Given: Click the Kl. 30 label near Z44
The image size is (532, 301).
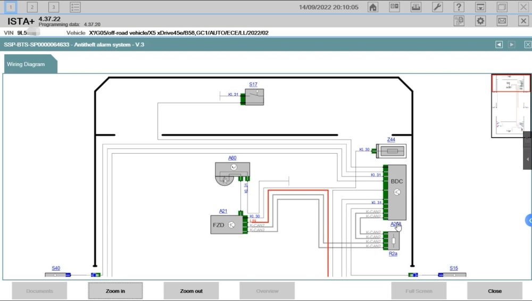Looking at the screenshot, I should coord(364,149).
